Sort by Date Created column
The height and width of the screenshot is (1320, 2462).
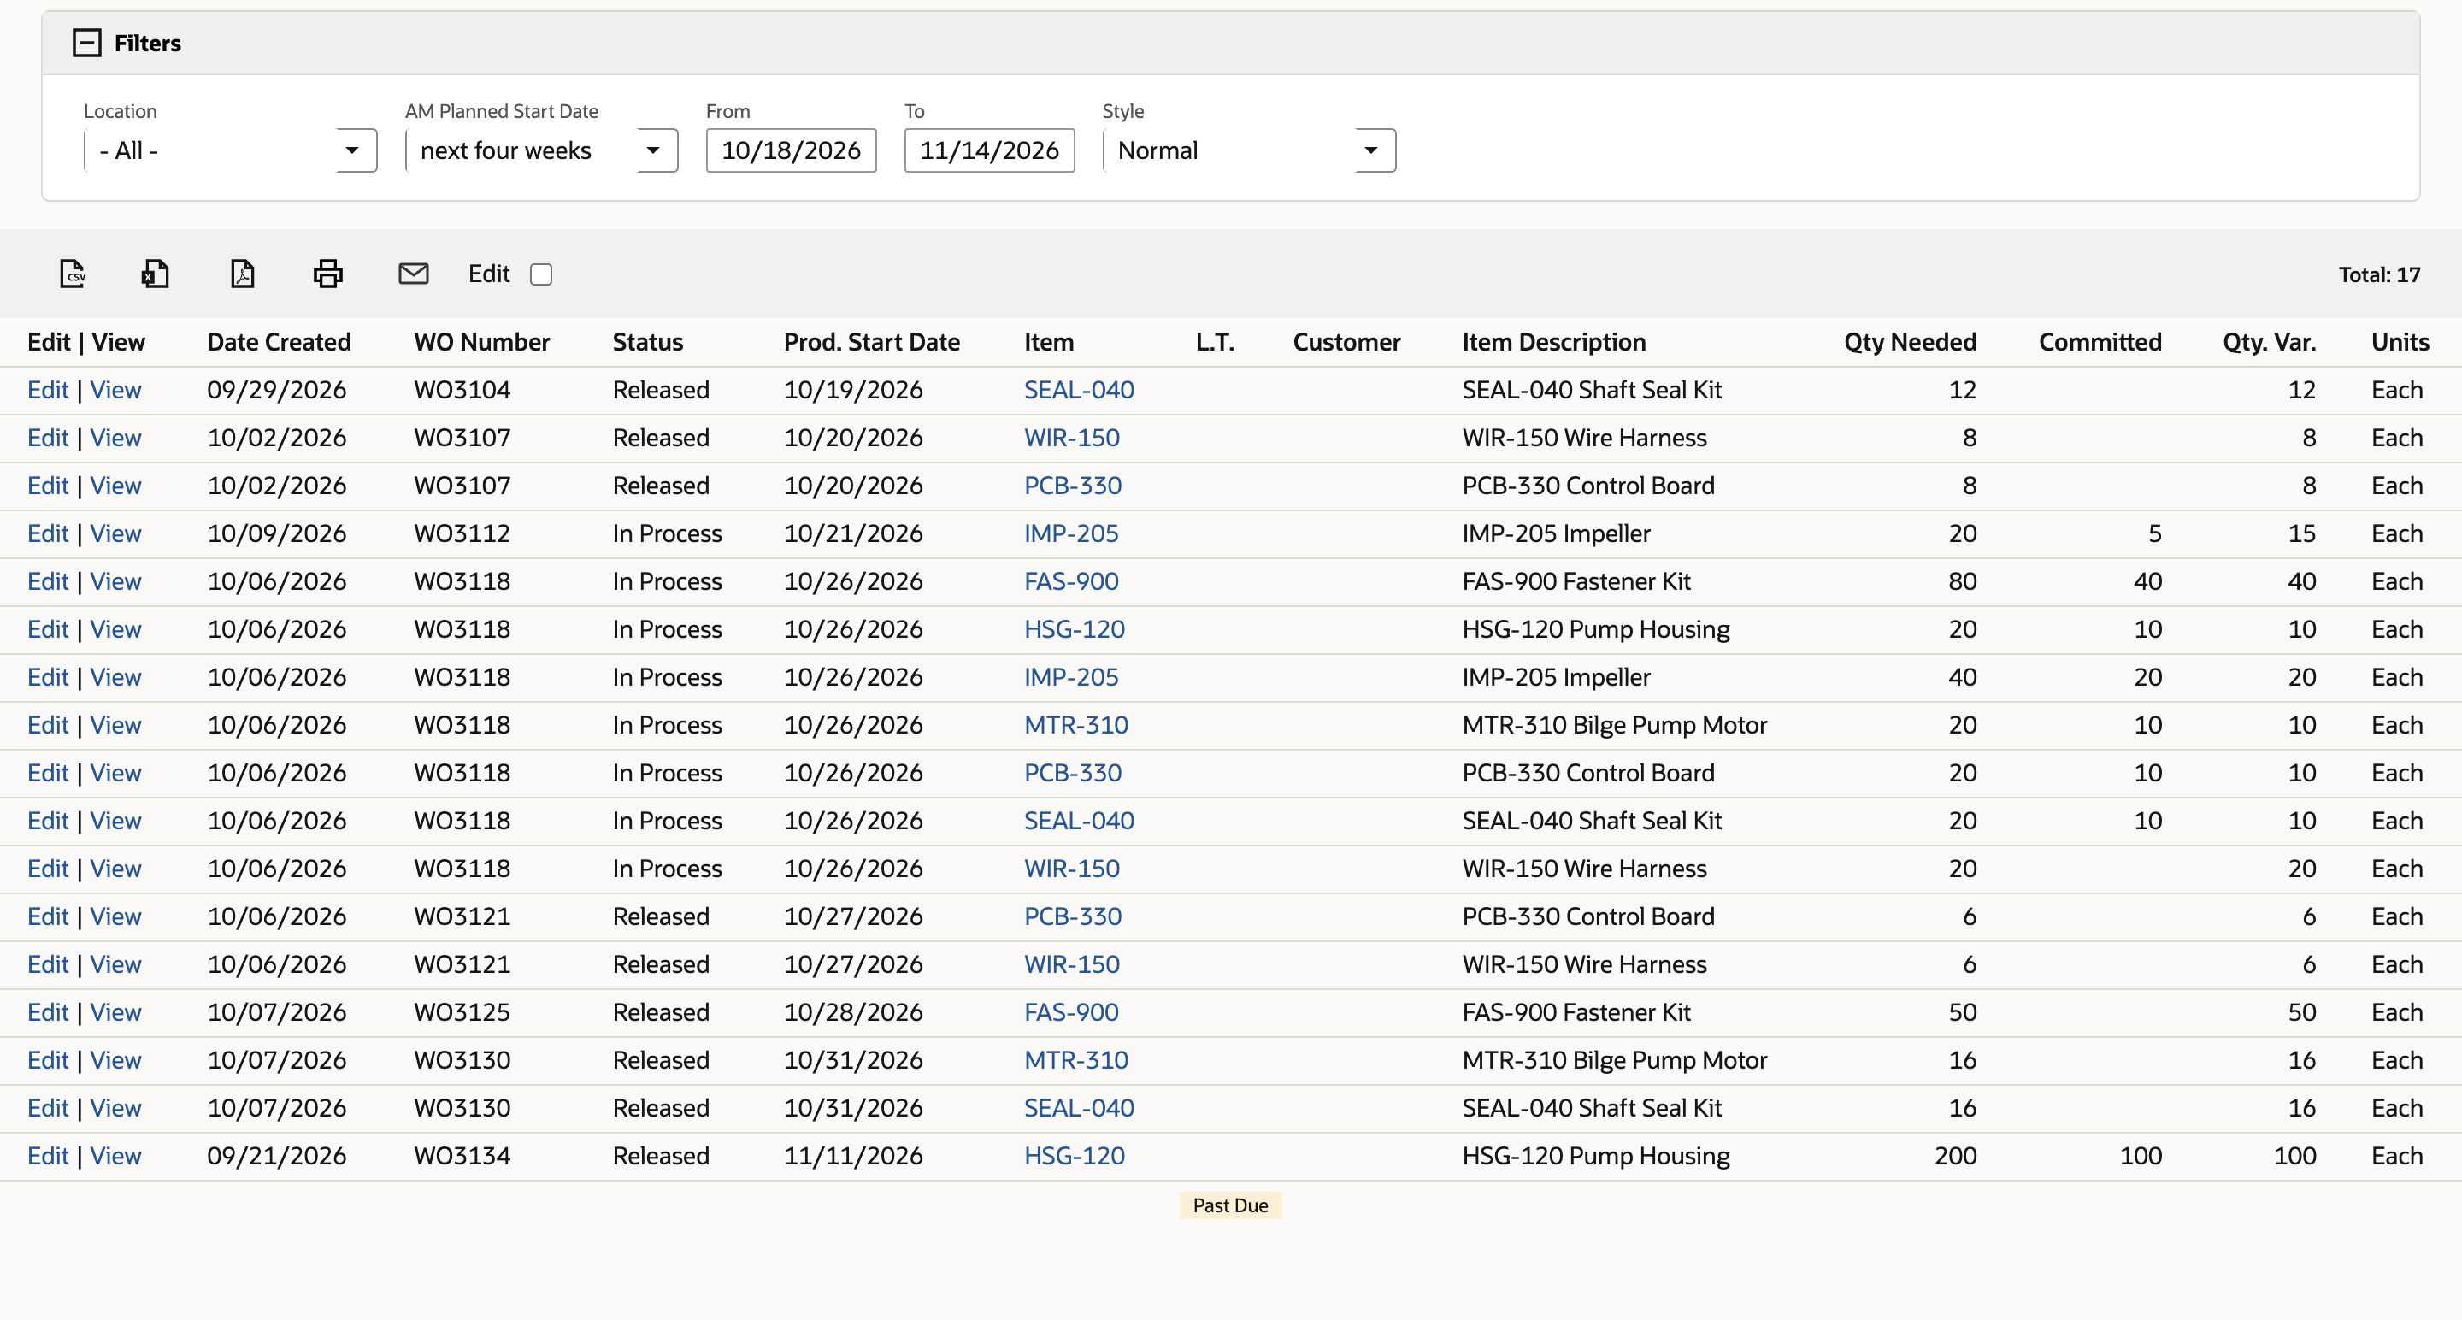point(279,342)
